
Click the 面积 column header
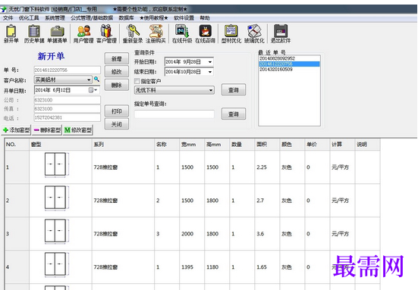tap(267, 145)
